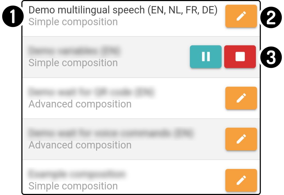284x195 pixels.
Task: Open the blurred title of first Advanced composition
Action: click(x=92, y=92)
